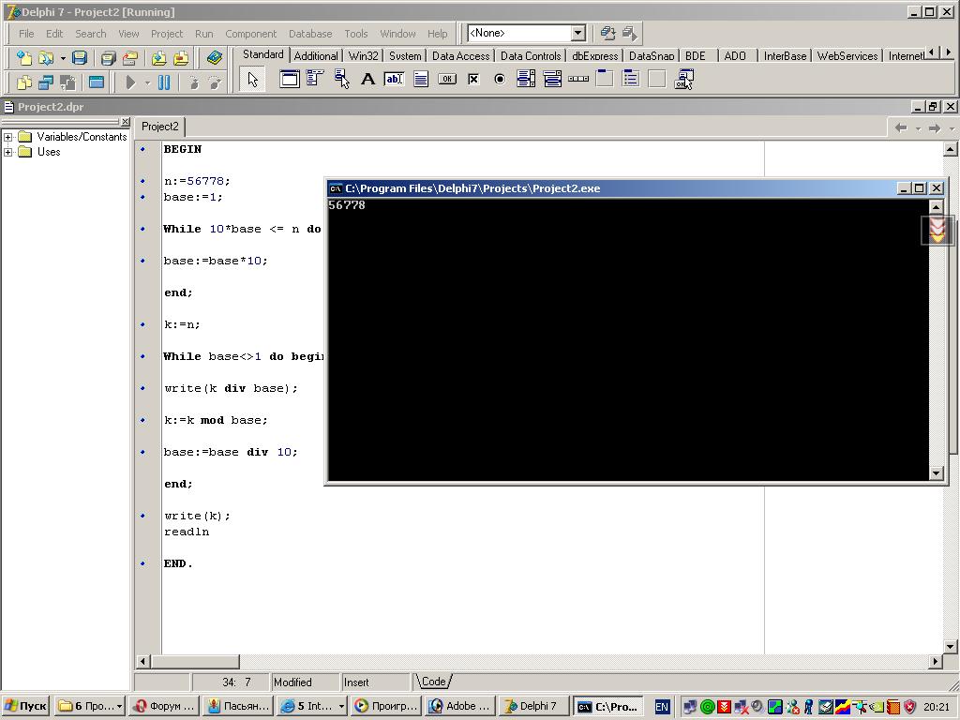Viewport: 960px width, 720px height.
Task: Select the RadioButton component on the palette
Action: [500, 80]
